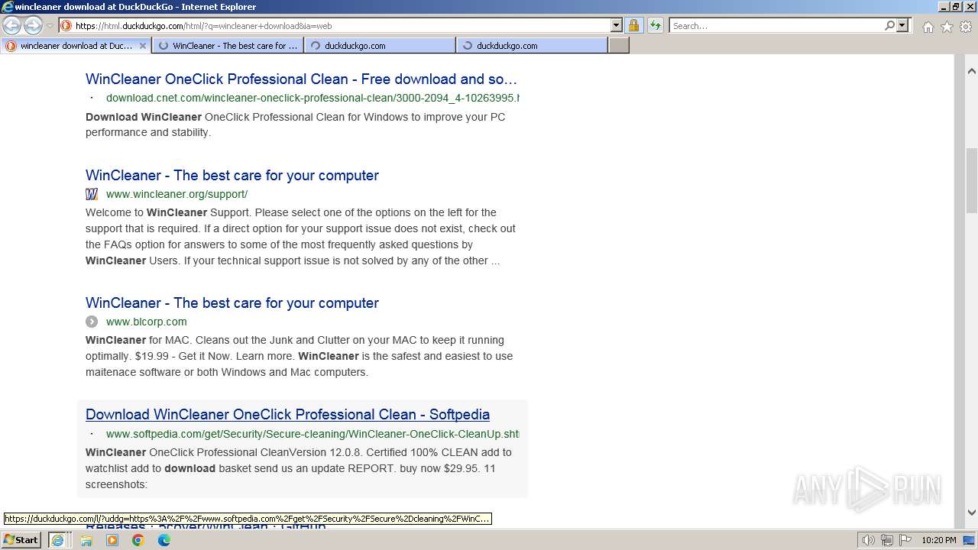
Task: Click the scrollbar down arrow
Action: pyautogui.click(x=972, y=513)
